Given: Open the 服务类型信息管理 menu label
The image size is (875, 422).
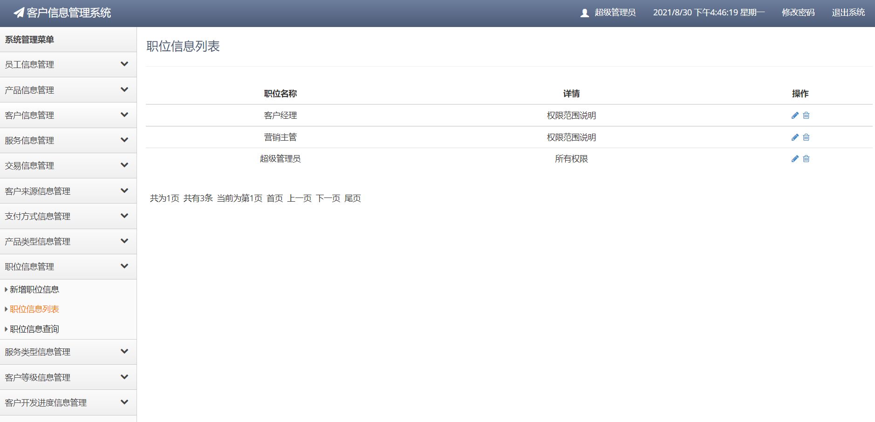Looking at the screenshot, I should coord(38,352).
